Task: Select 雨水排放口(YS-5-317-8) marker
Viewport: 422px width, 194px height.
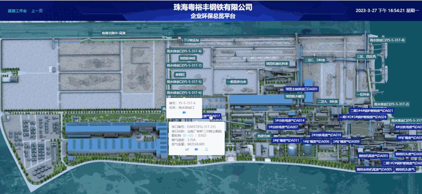Action: pyautogui.click(x=184, y=51)
